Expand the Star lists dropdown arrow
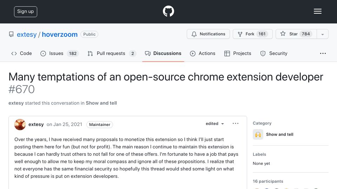The width and height of the screenshot is (337, 189). coord(322,34)
